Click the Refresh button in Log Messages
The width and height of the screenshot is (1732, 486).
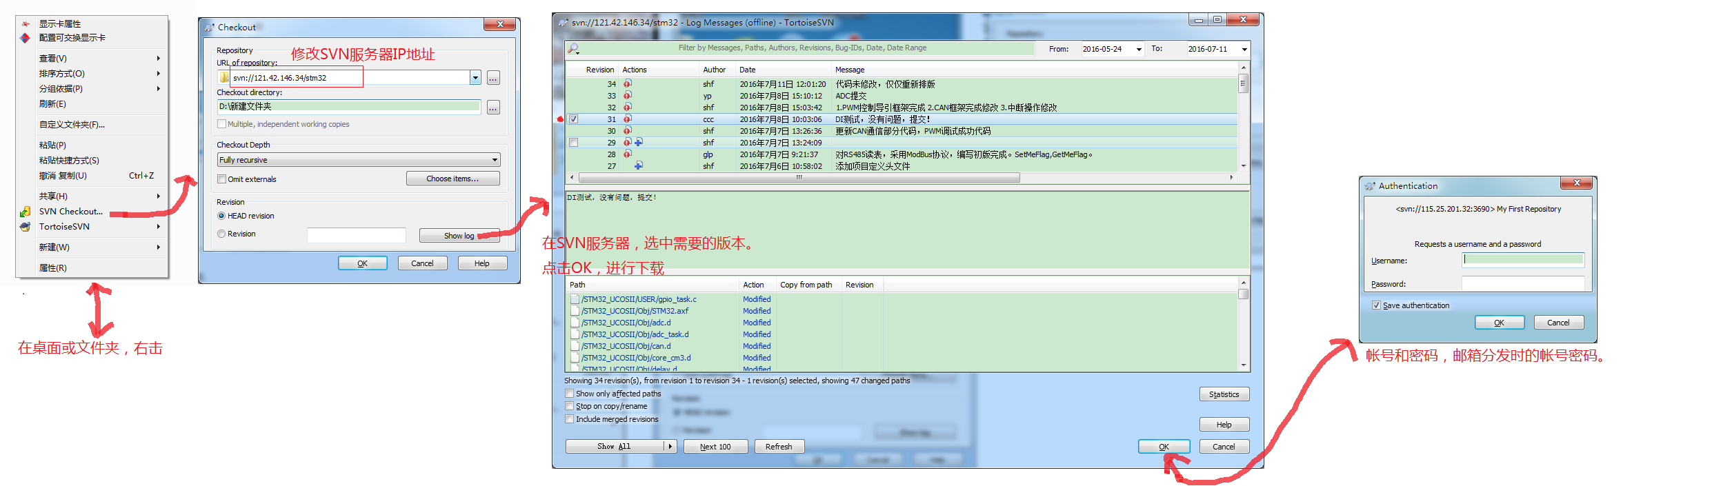click(x=779, y=447)
